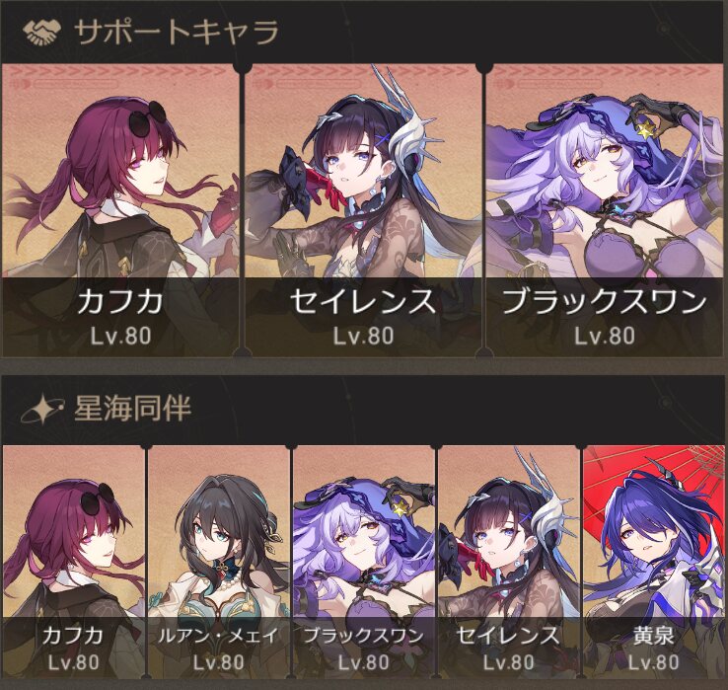Click the 星海同伴 section header text
728x690 pixels.
[133, 409]
